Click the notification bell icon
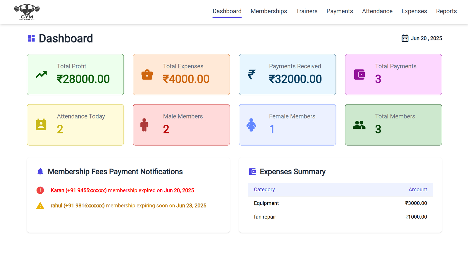 (x=40, y=172)
